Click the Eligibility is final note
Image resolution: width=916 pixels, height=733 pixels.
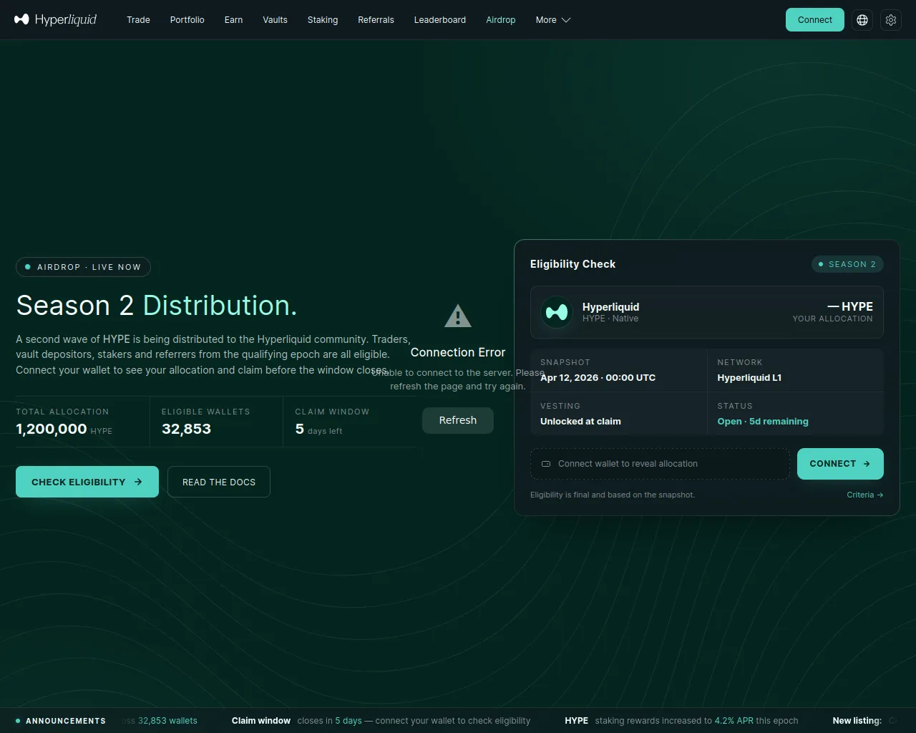613,495
